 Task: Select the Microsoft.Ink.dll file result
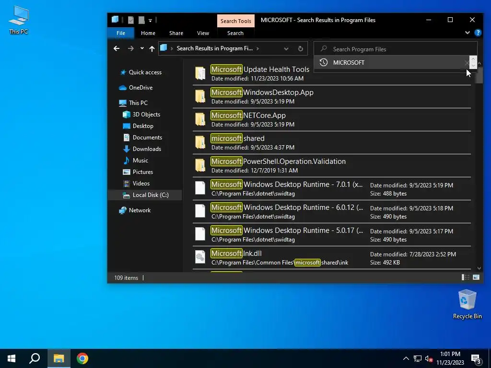(x=332, y=257)
